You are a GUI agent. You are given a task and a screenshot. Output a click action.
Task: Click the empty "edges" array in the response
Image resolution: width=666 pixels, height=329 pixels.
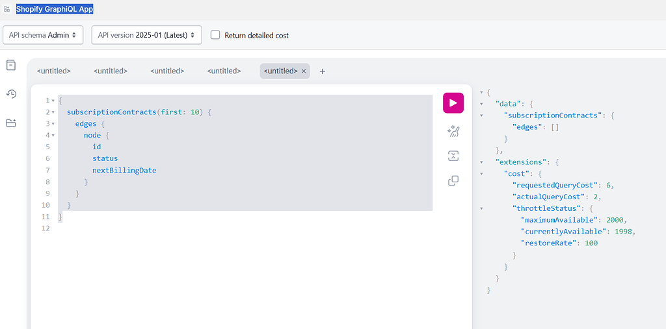point(555,127)
